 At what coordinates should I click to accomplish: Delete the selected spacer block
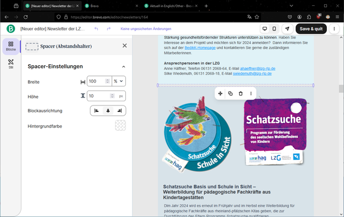coord(241,94)
